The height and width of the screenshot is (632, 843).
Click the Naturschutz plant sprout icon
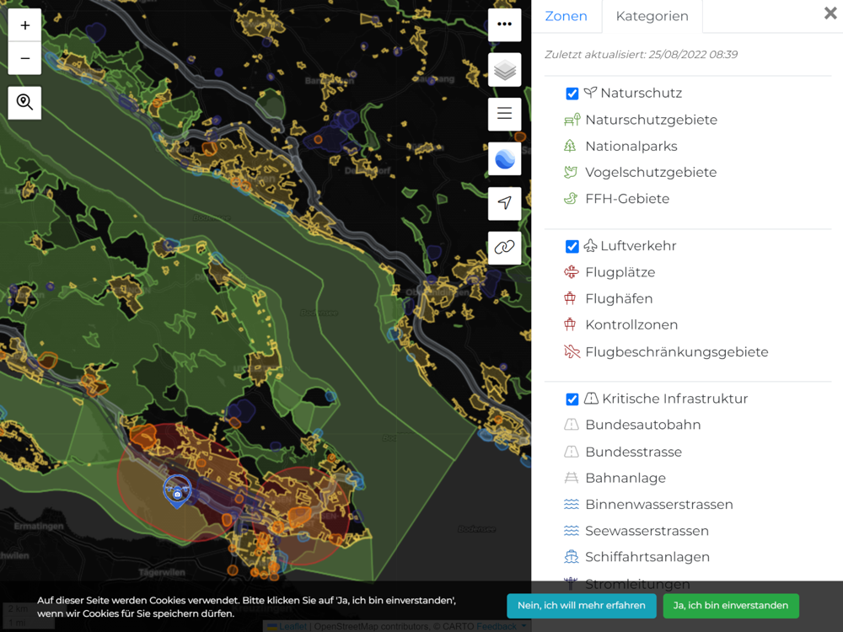point(590,93)
